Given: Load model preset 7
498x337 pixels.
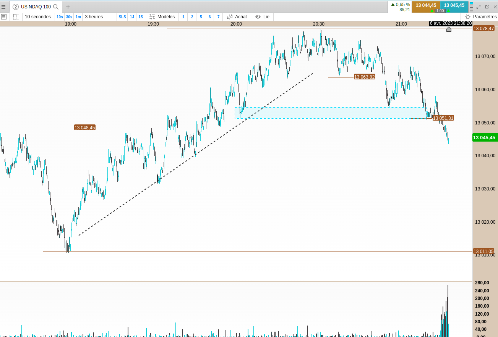Looking at the screenshot, I should tap(218, 17).
